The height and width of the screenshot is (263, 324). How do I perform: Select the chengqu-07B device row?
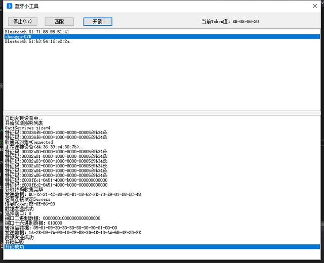click(162, 36)
